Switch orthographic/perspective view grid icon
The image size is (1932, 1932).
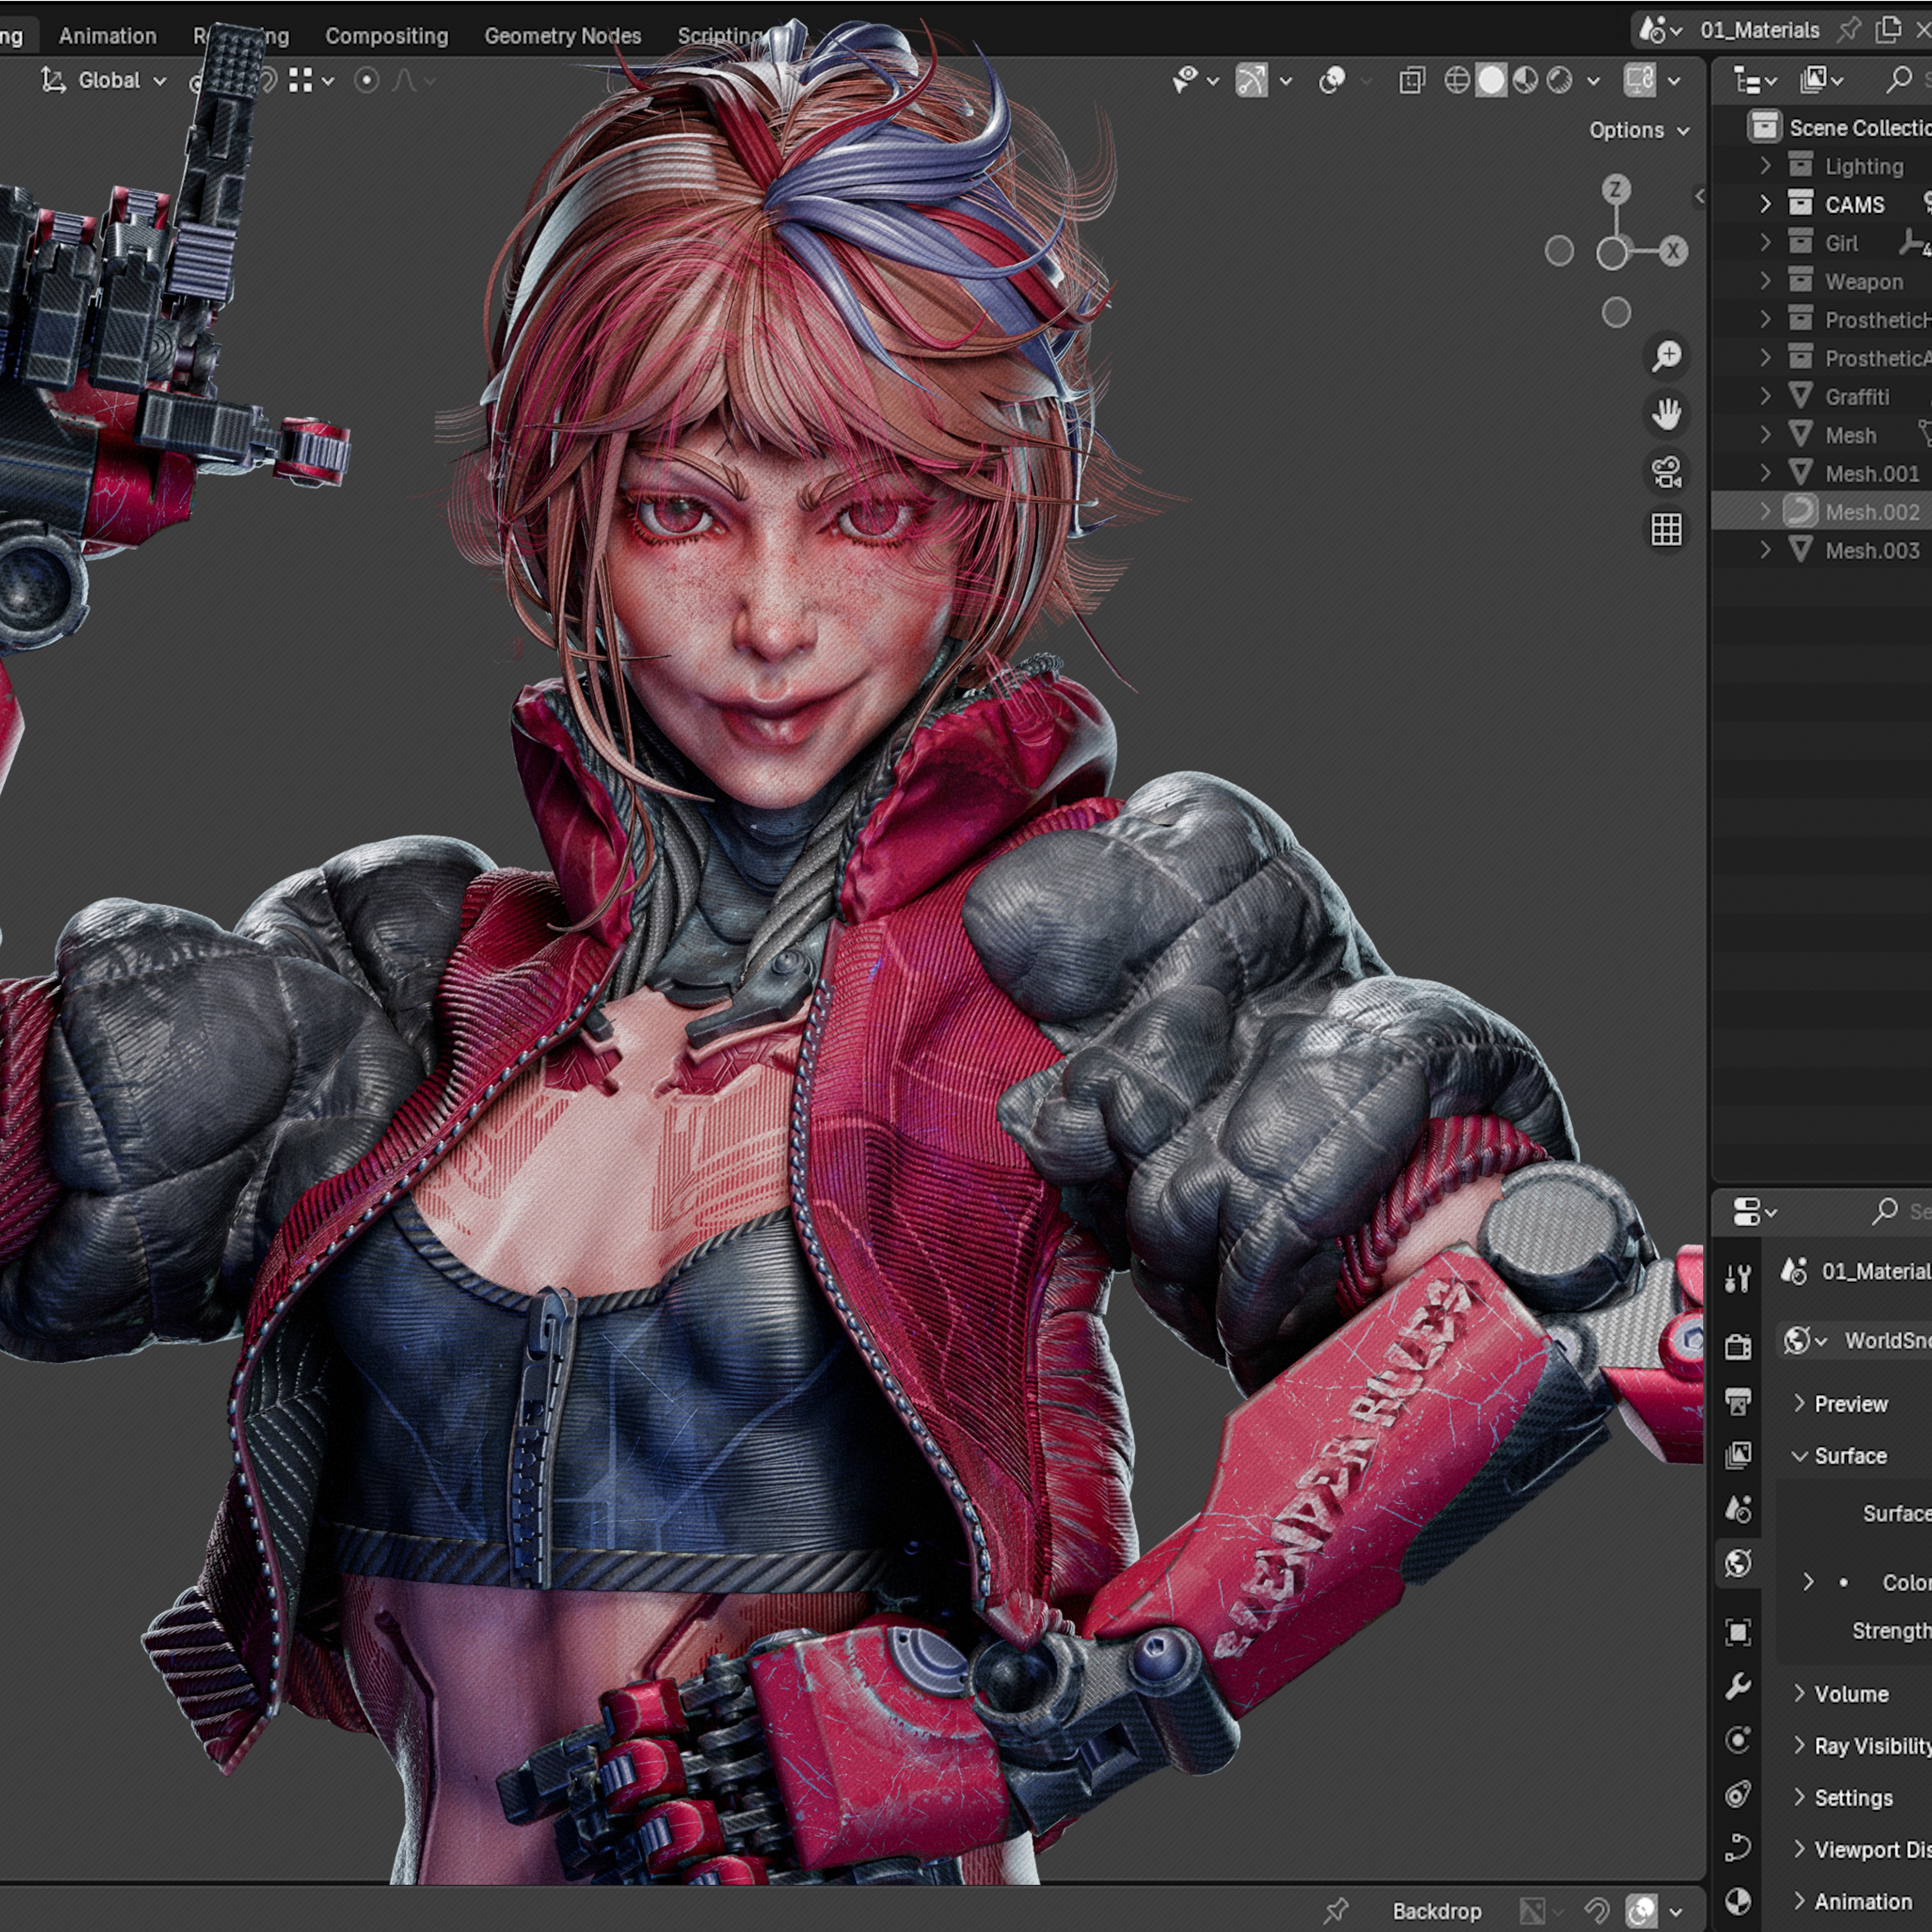point(1666,530)
